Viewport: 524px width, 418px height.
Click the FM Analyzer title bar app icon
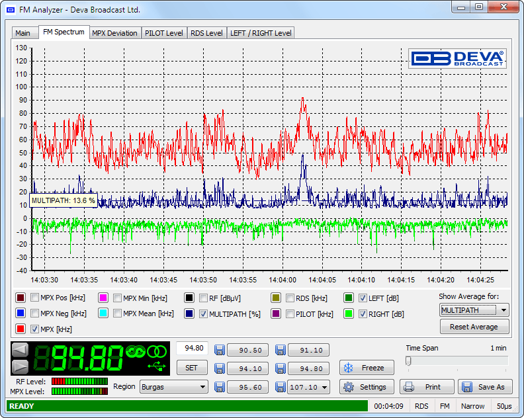point(11,10)
